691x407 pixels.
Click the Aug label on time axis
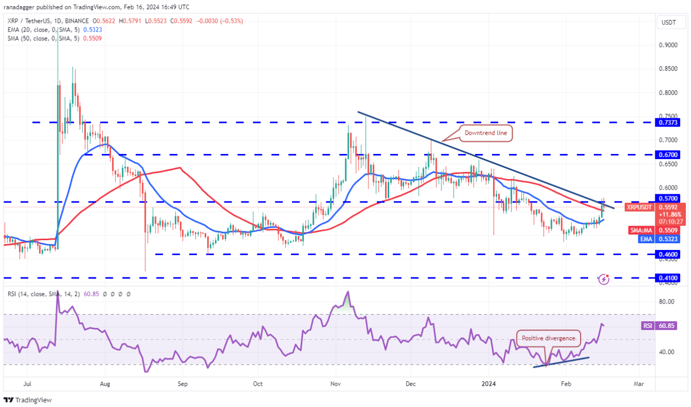tap(104, 384)
